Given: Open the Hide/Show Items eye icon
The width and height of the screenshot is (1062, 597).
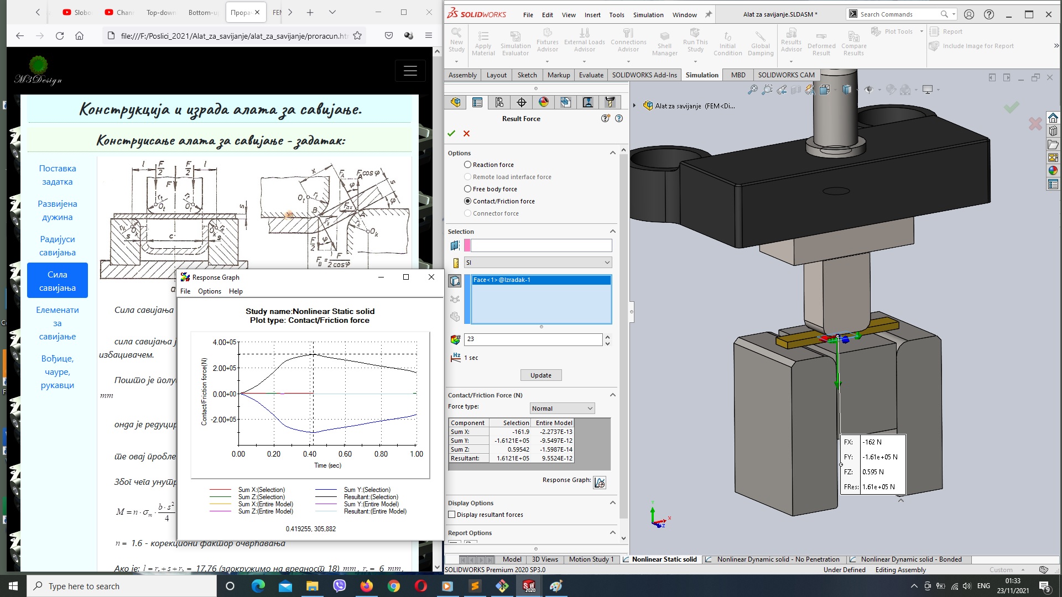Looking at the screenshot, I should pos(868,90).
